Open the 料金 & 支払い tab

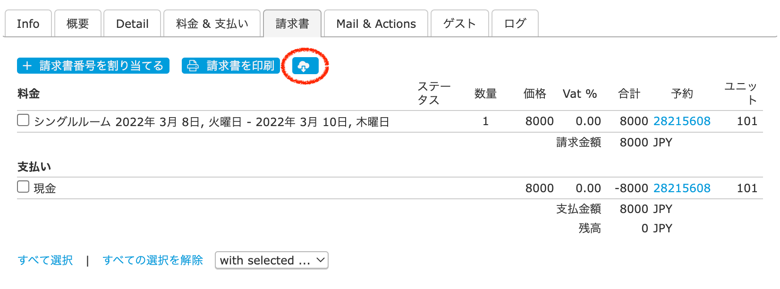(212, 24)
